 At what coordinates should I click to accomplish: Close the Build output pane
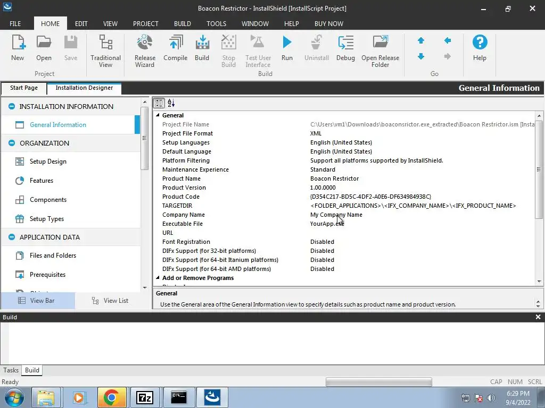tap(538, 317)
